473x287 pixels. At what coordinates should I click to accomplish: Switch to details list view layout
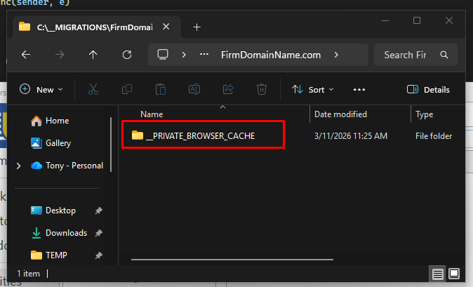click(438, 273)
